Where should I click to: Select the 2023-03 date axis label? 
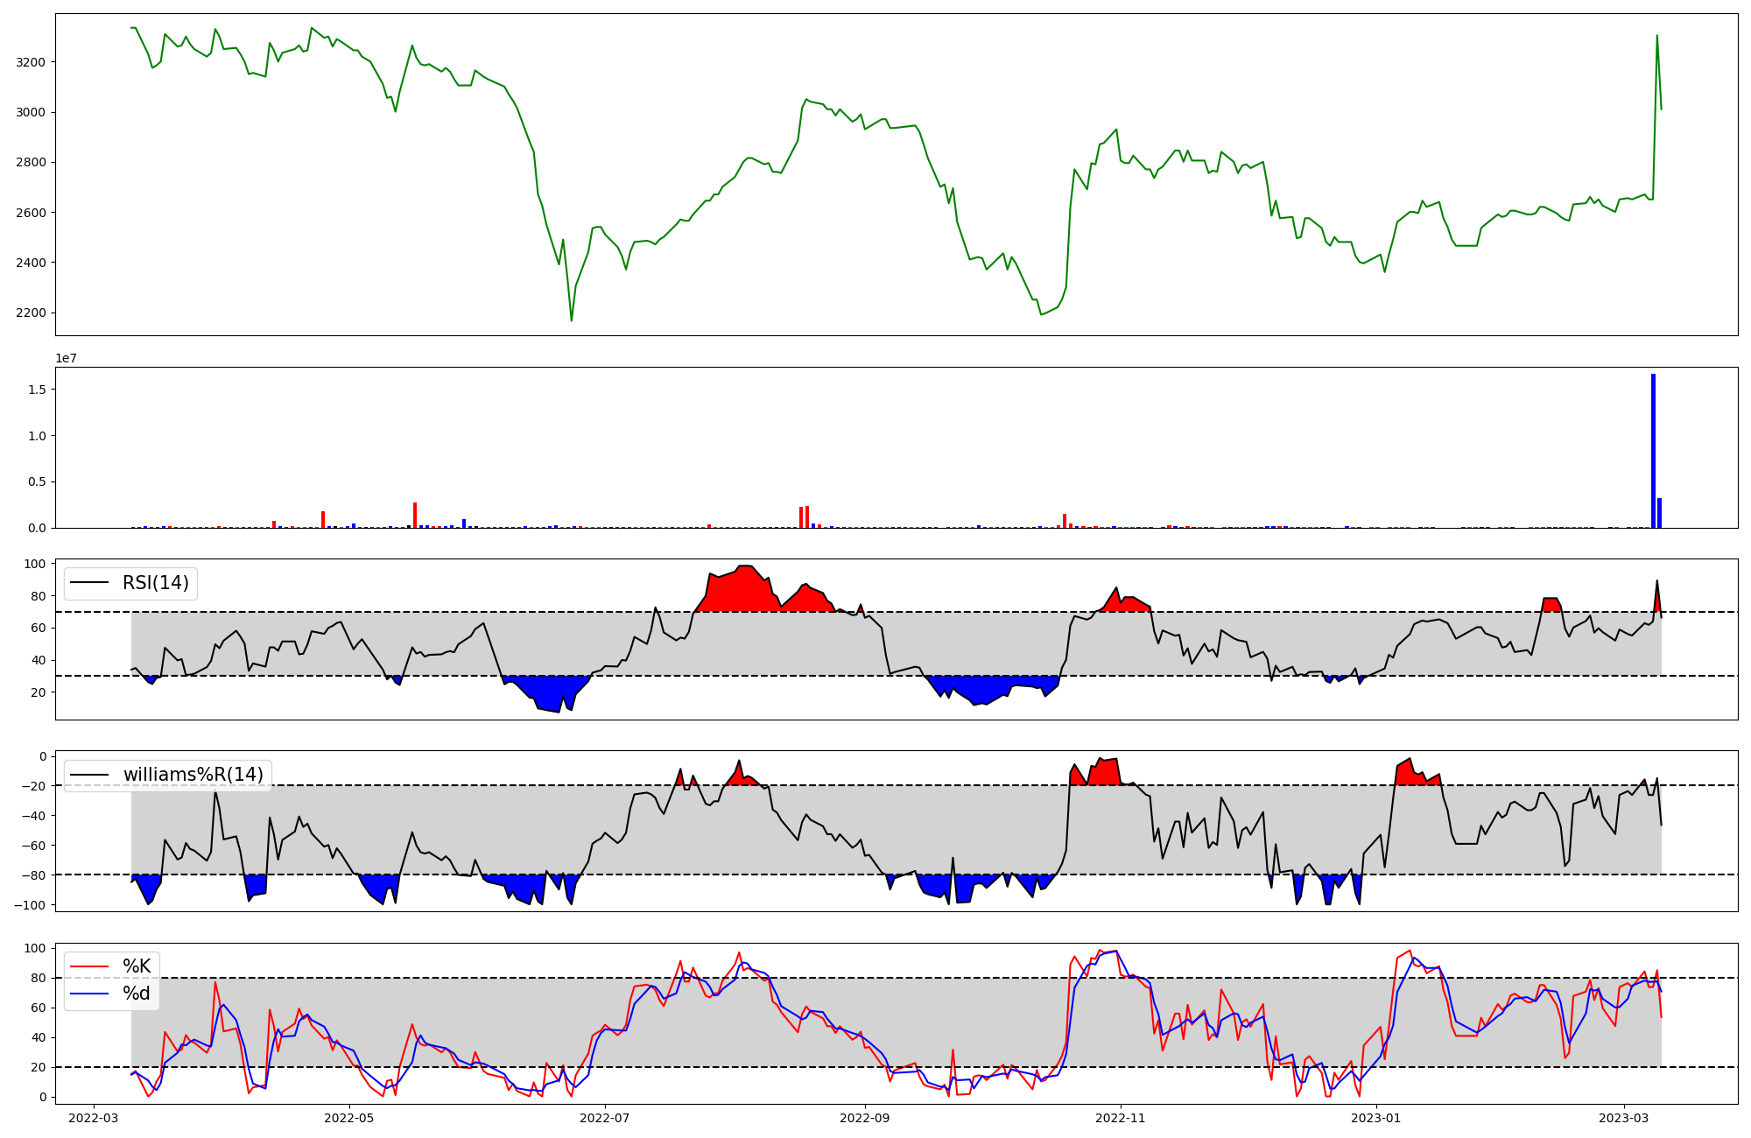click(x=1624, y=1118)
